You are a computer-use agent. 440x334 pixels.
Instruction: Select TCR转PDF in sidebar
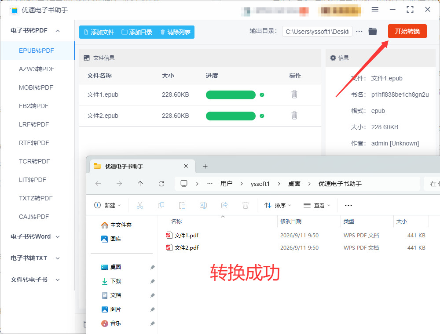tap(34, 161)
